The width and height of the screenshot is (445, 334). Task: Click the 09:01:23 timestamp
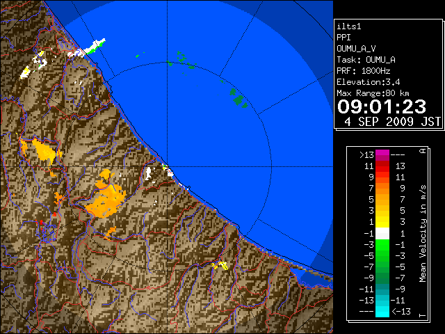(x=382, y=106)
